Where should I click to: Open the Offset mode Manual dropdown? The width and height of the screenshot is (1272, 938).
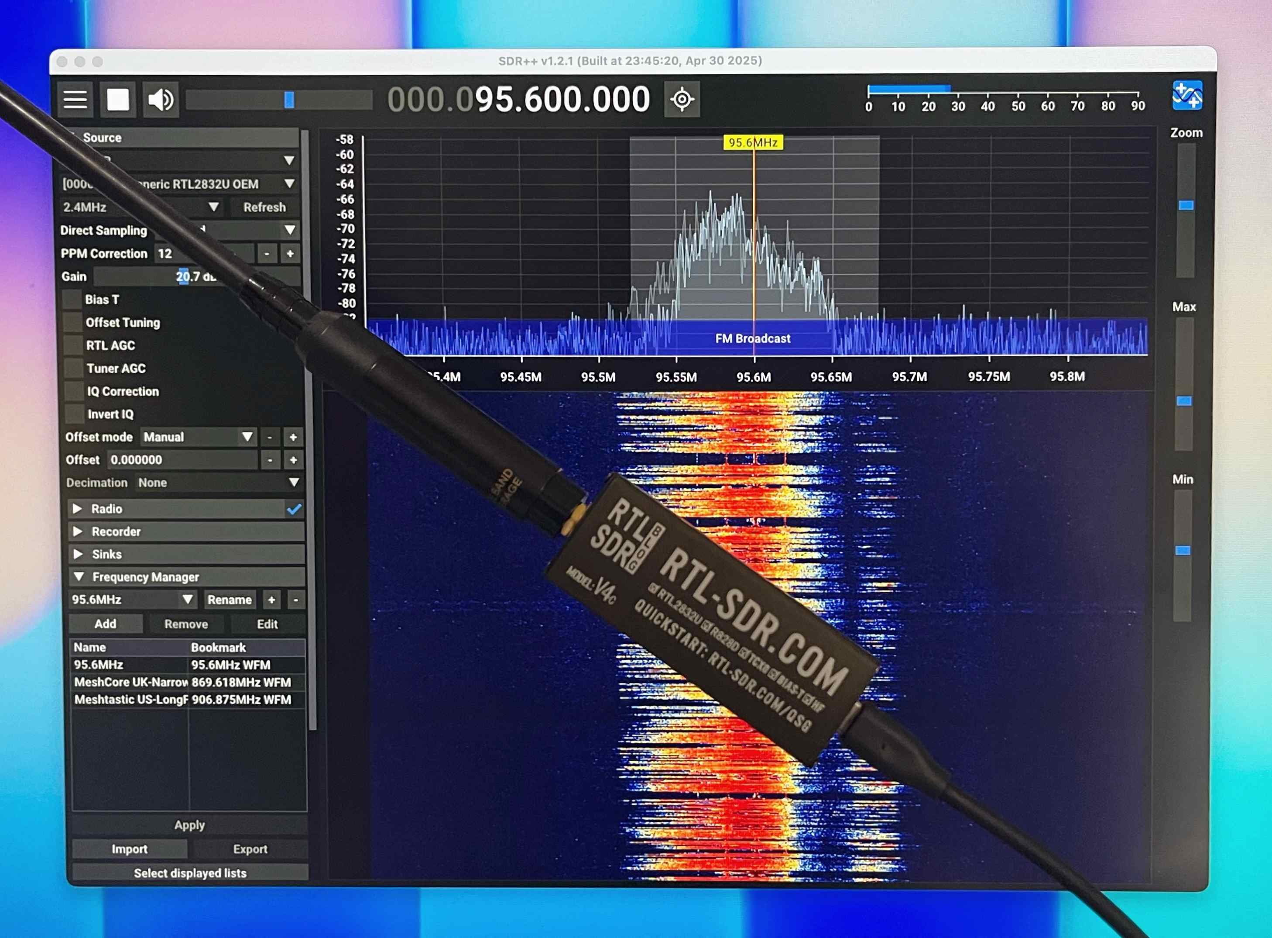tap(198, 437)
